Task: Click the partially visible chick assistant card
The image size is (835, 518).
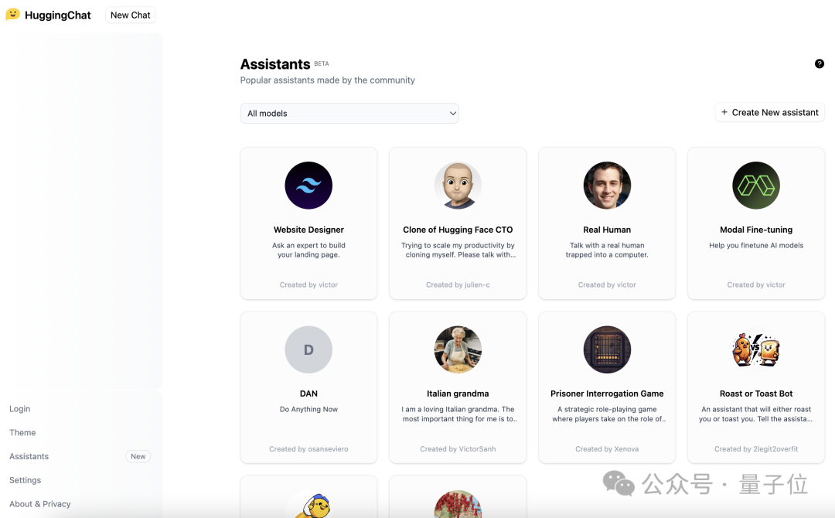Action: (308, 496)
